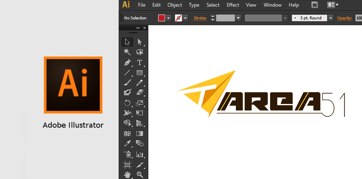Expand the stroke color dropdown arrow
The height and width of the screenshot is (179, 362).
(x=185, y=18)
